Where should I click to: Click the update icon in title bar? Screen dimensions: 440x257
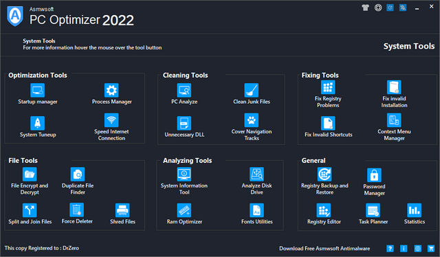390,8
